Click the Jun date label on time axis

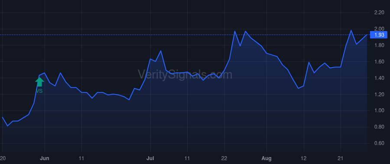point(45,158)
